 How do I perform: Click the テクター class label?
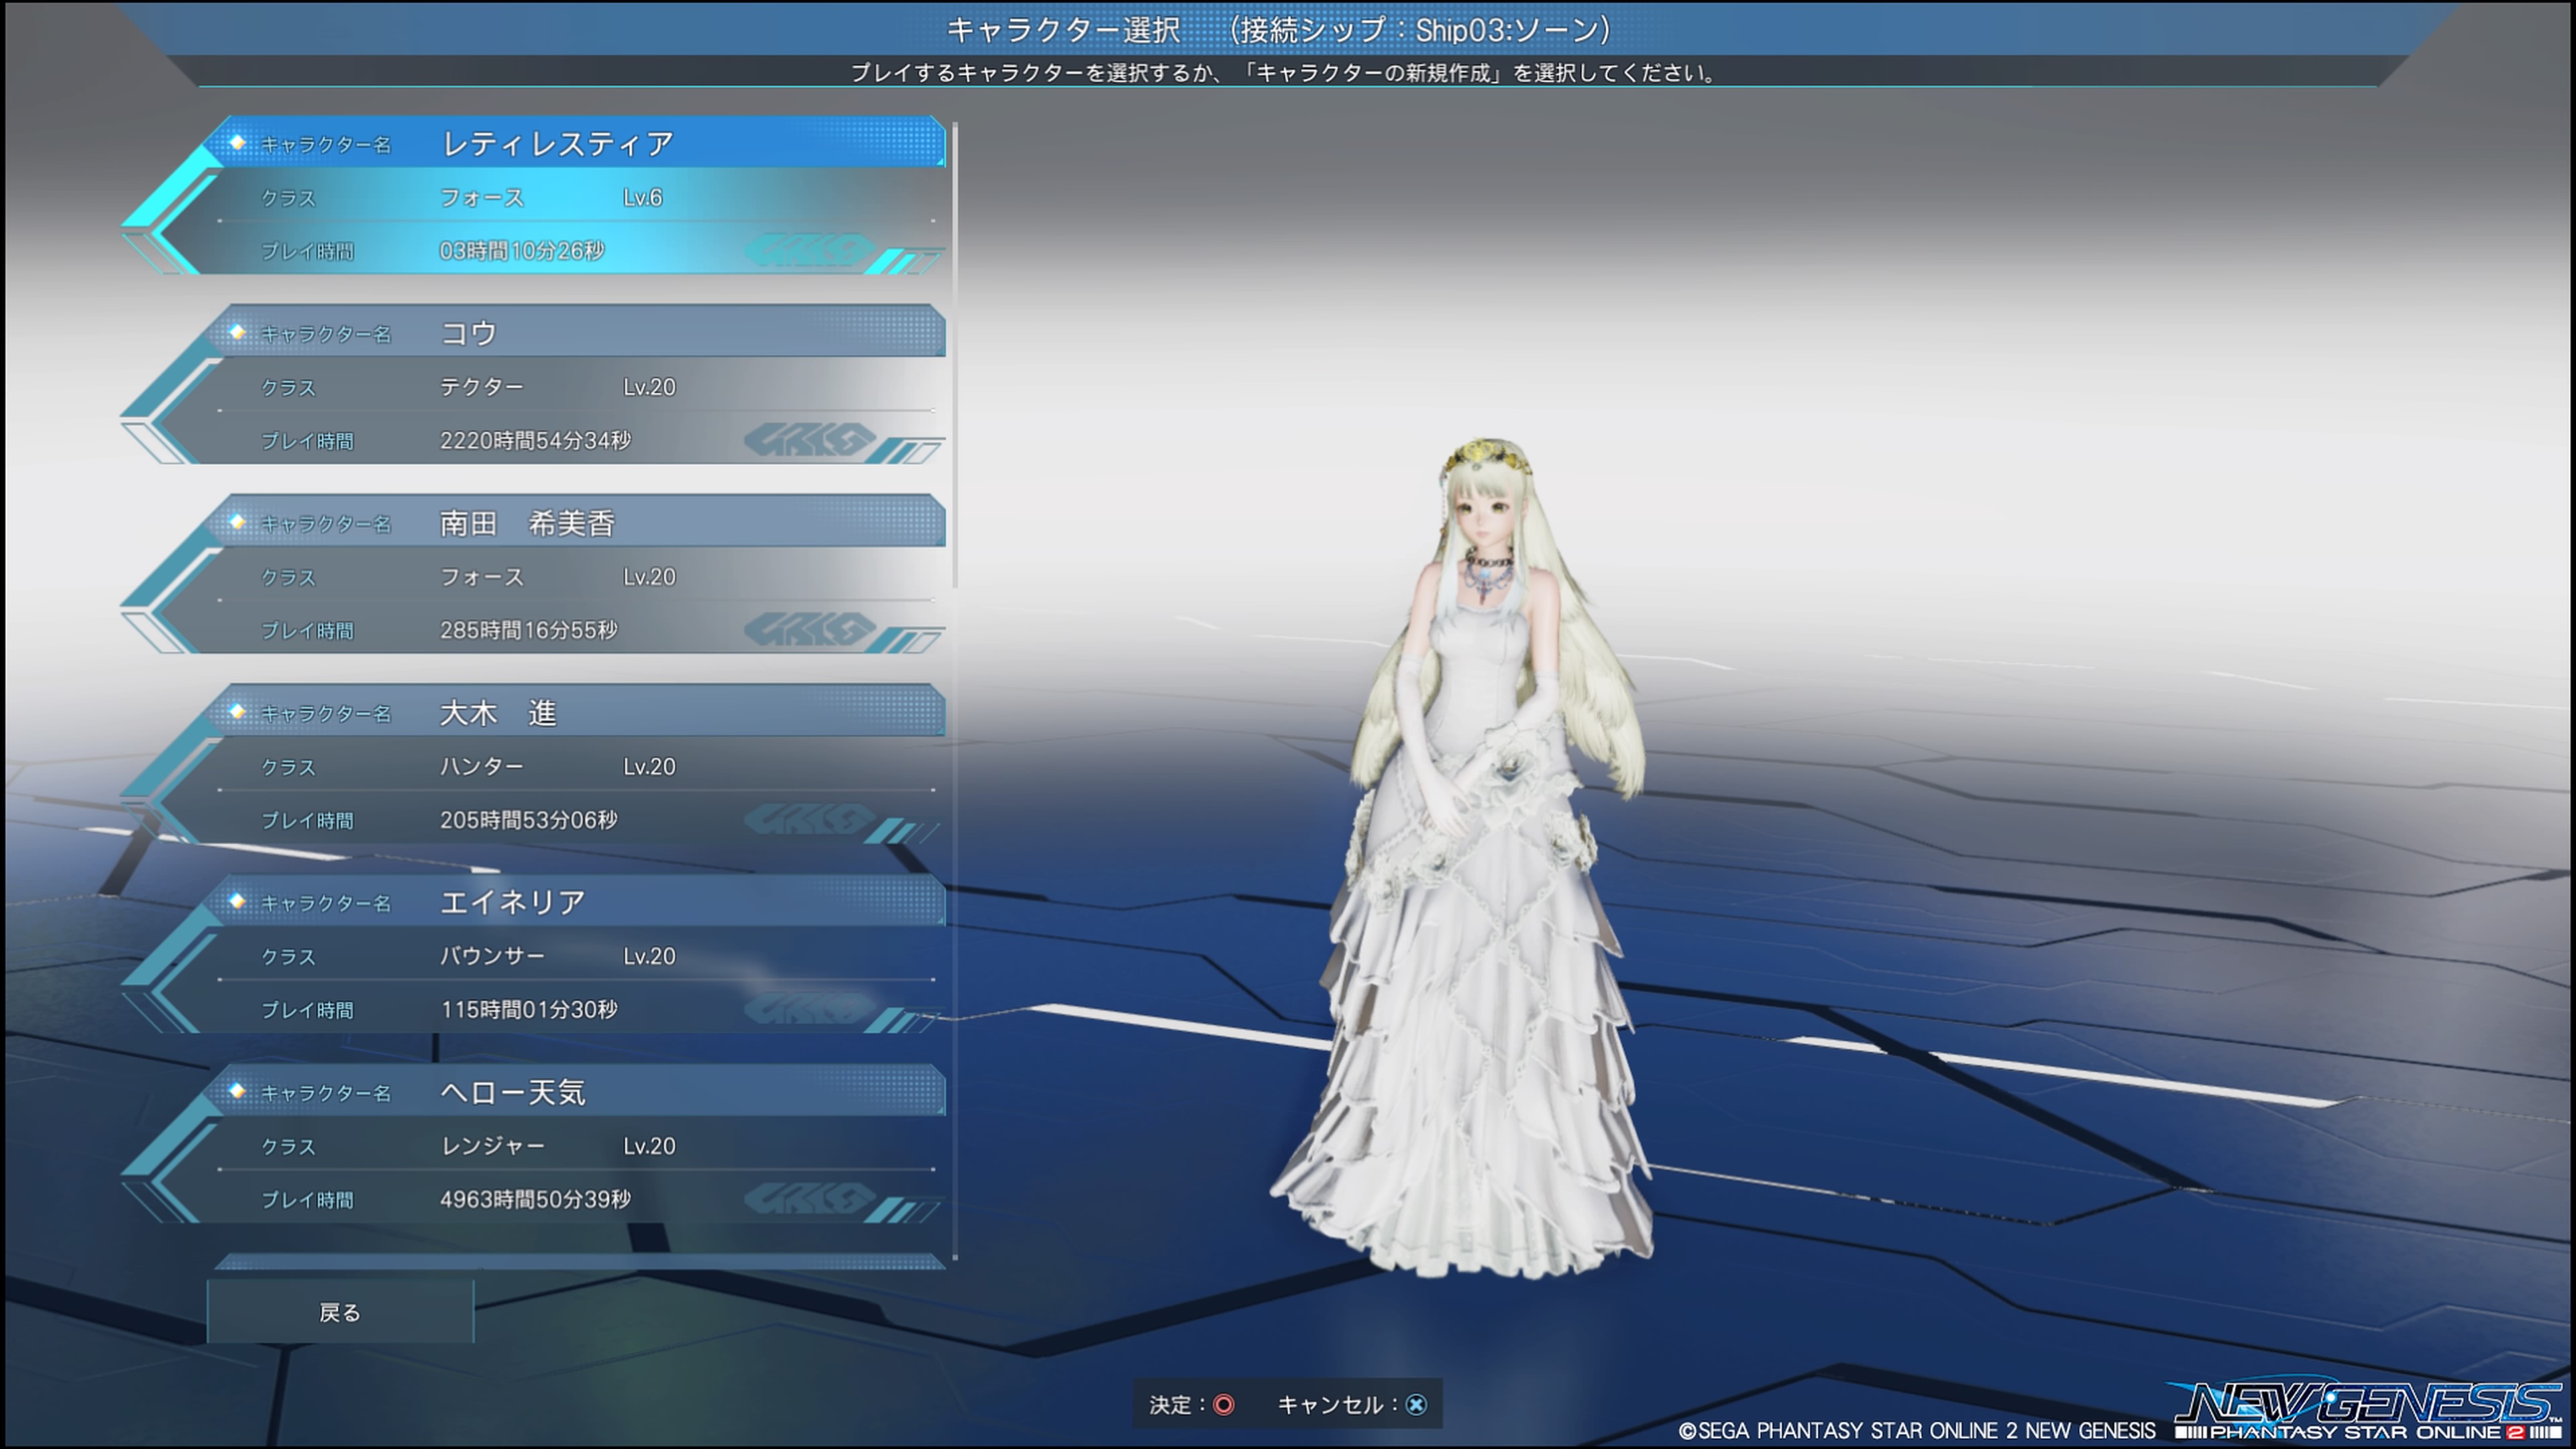tap(482, 386)
